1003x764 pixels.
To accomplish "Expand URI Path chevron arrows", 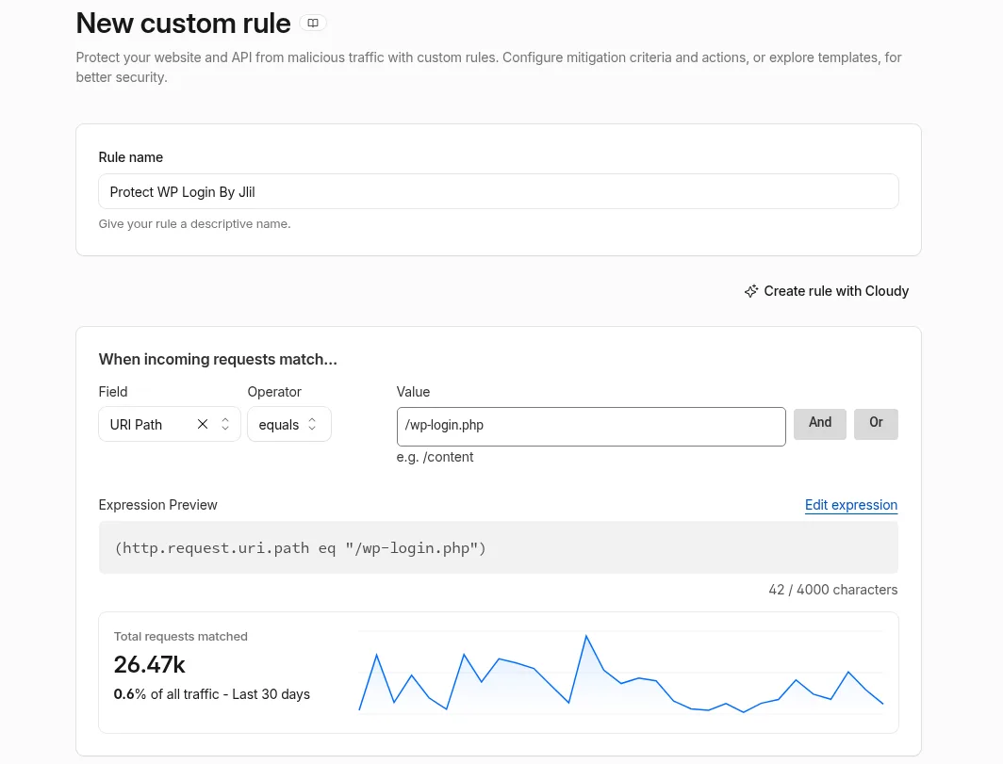I will coord(225,424).
